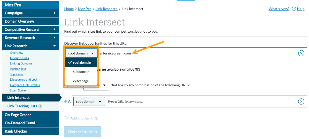Select the checked root domain option
The width and height of the screenshot is (309, 139).
pos(81,62)
